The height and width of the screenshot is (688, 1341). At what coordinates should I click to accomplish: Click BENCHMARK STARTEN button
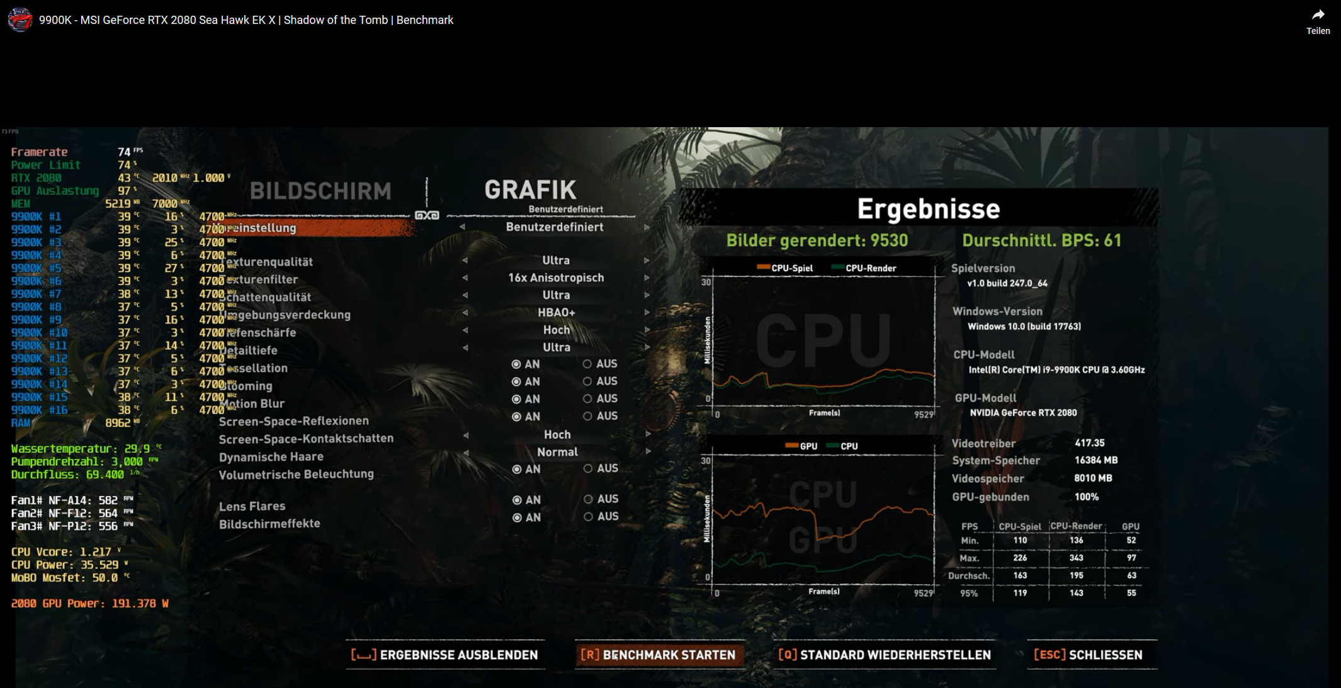[659, 655]
